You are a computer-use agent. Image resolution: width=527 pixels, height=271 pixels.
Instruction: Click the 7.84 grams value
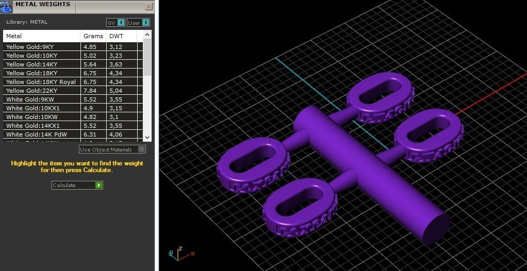pos(90,91)
